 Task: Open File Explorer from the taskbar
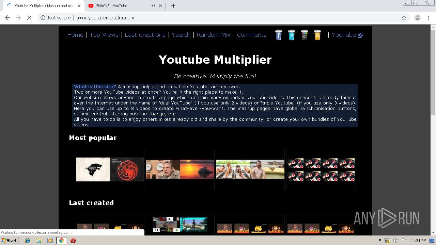[38, 241]
